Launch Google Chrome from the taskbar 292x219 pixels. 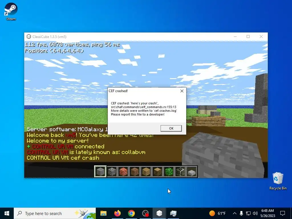(131, 213)
